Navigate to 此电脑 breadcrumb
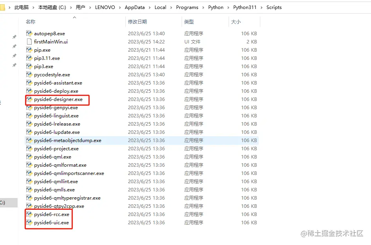 [21, 7]
